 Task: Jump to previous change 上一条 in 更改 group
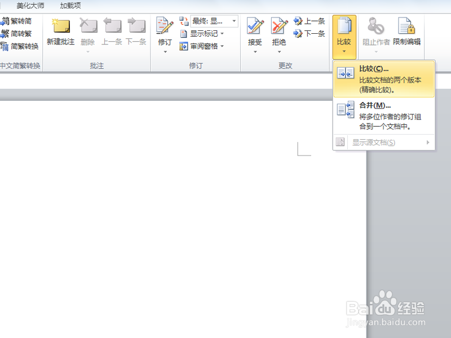pos(309,21)
